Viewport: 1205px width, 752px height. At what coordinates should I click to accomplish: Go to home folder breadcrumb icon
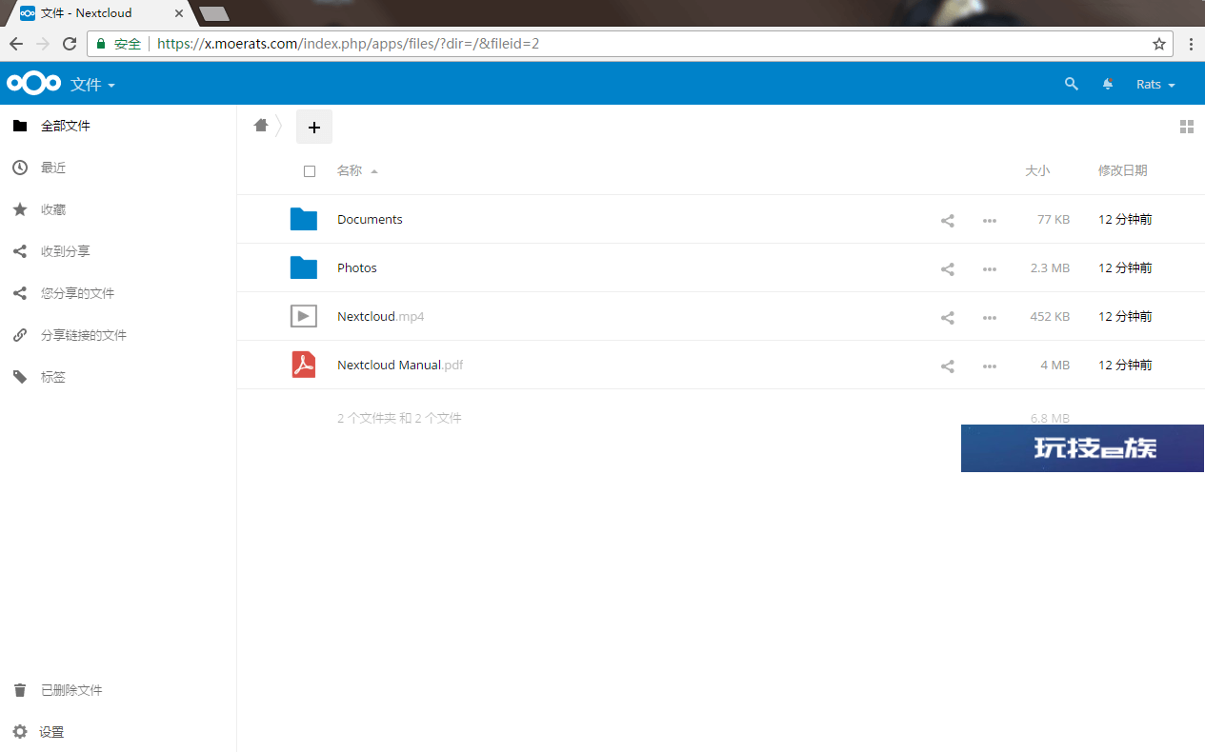(261, 126)
